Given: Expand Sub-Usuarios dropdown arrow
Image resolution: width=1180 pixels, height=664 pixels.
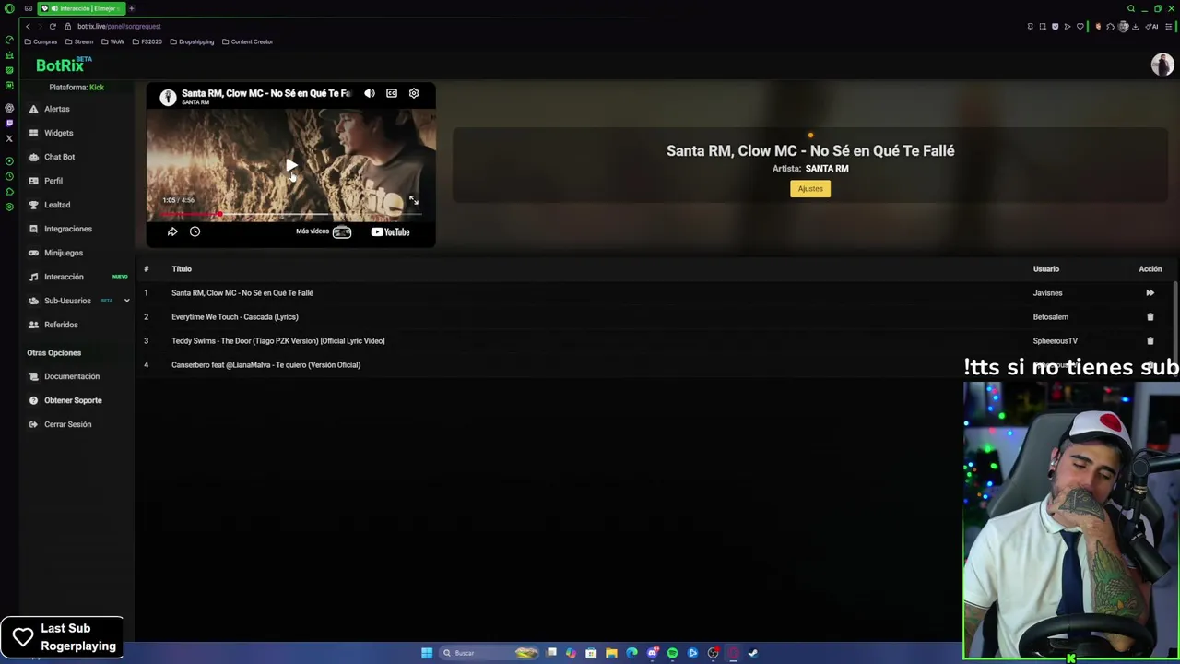Looking at the screenshot, I should [126, 301].
